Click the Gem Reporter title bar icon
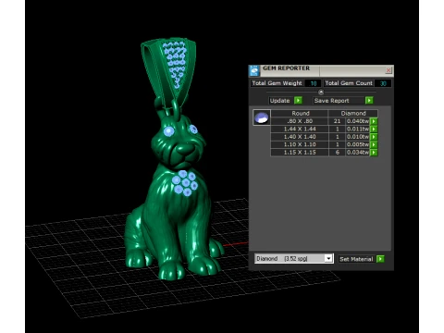Viewport: 444px width, 333px height. click(254, 70)
